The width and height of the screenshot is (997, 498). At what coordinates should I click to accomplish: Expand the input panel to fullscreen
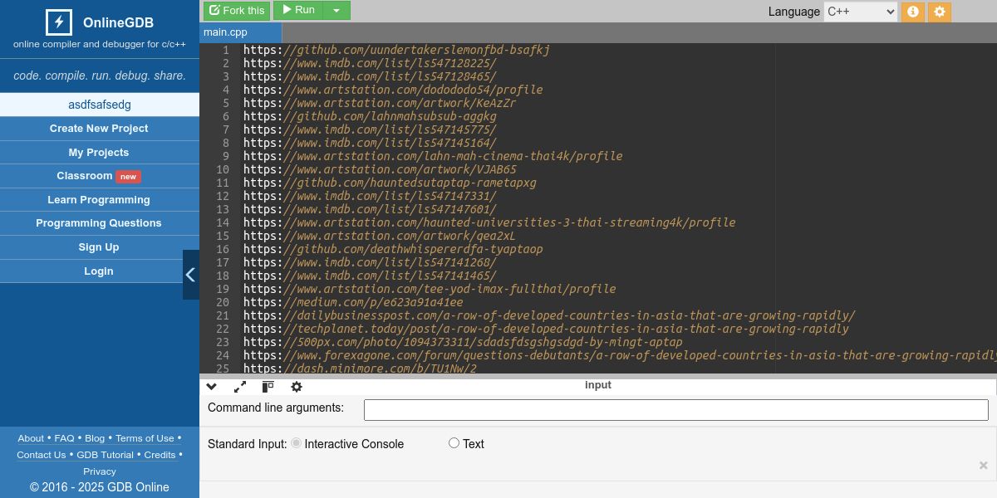coord(240,387)
